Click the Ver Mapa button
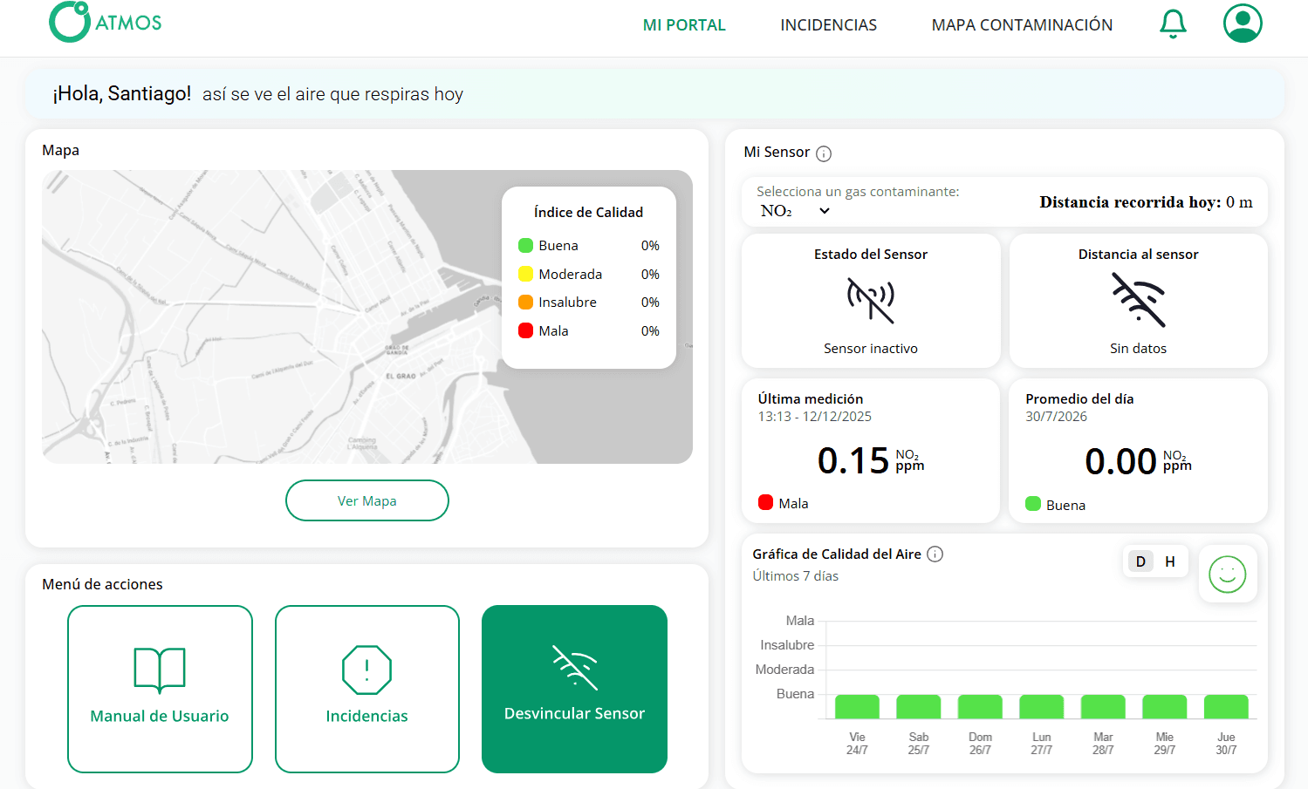This screenshot has height=789, width=1308. coord(367,500)
